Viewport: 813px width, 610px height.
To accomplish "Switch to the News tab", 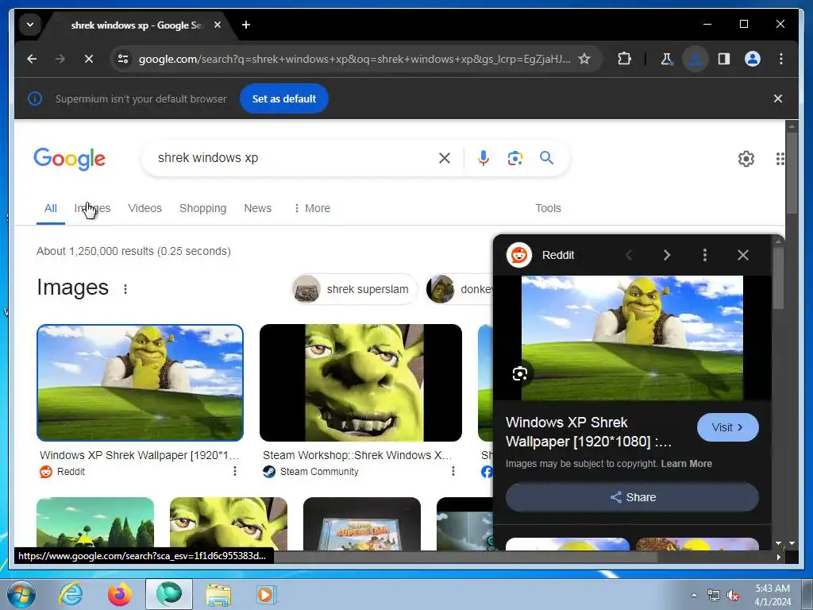I will click(x=258, y=208).
